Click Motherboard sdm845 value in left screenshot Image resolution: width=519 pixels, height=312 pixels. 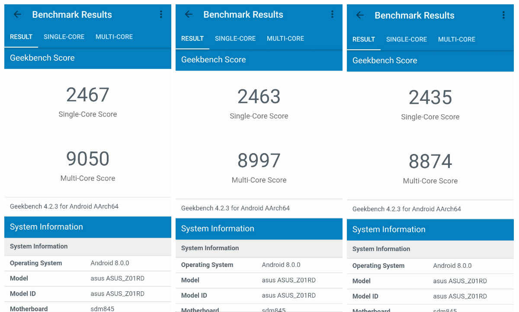pyautogui.click(x=103, y=309)
